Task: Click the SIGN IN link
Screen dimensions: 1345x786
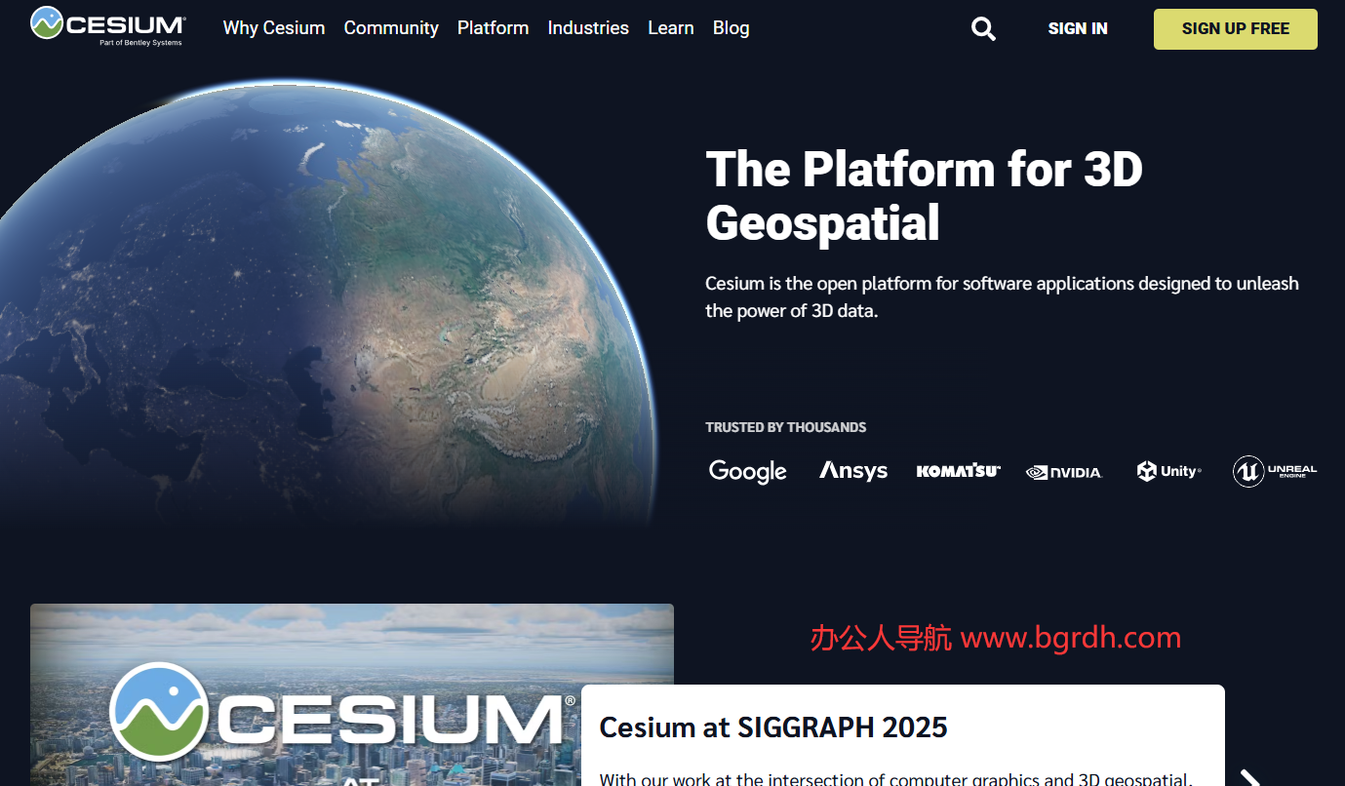Action: tap(1078, 28)
